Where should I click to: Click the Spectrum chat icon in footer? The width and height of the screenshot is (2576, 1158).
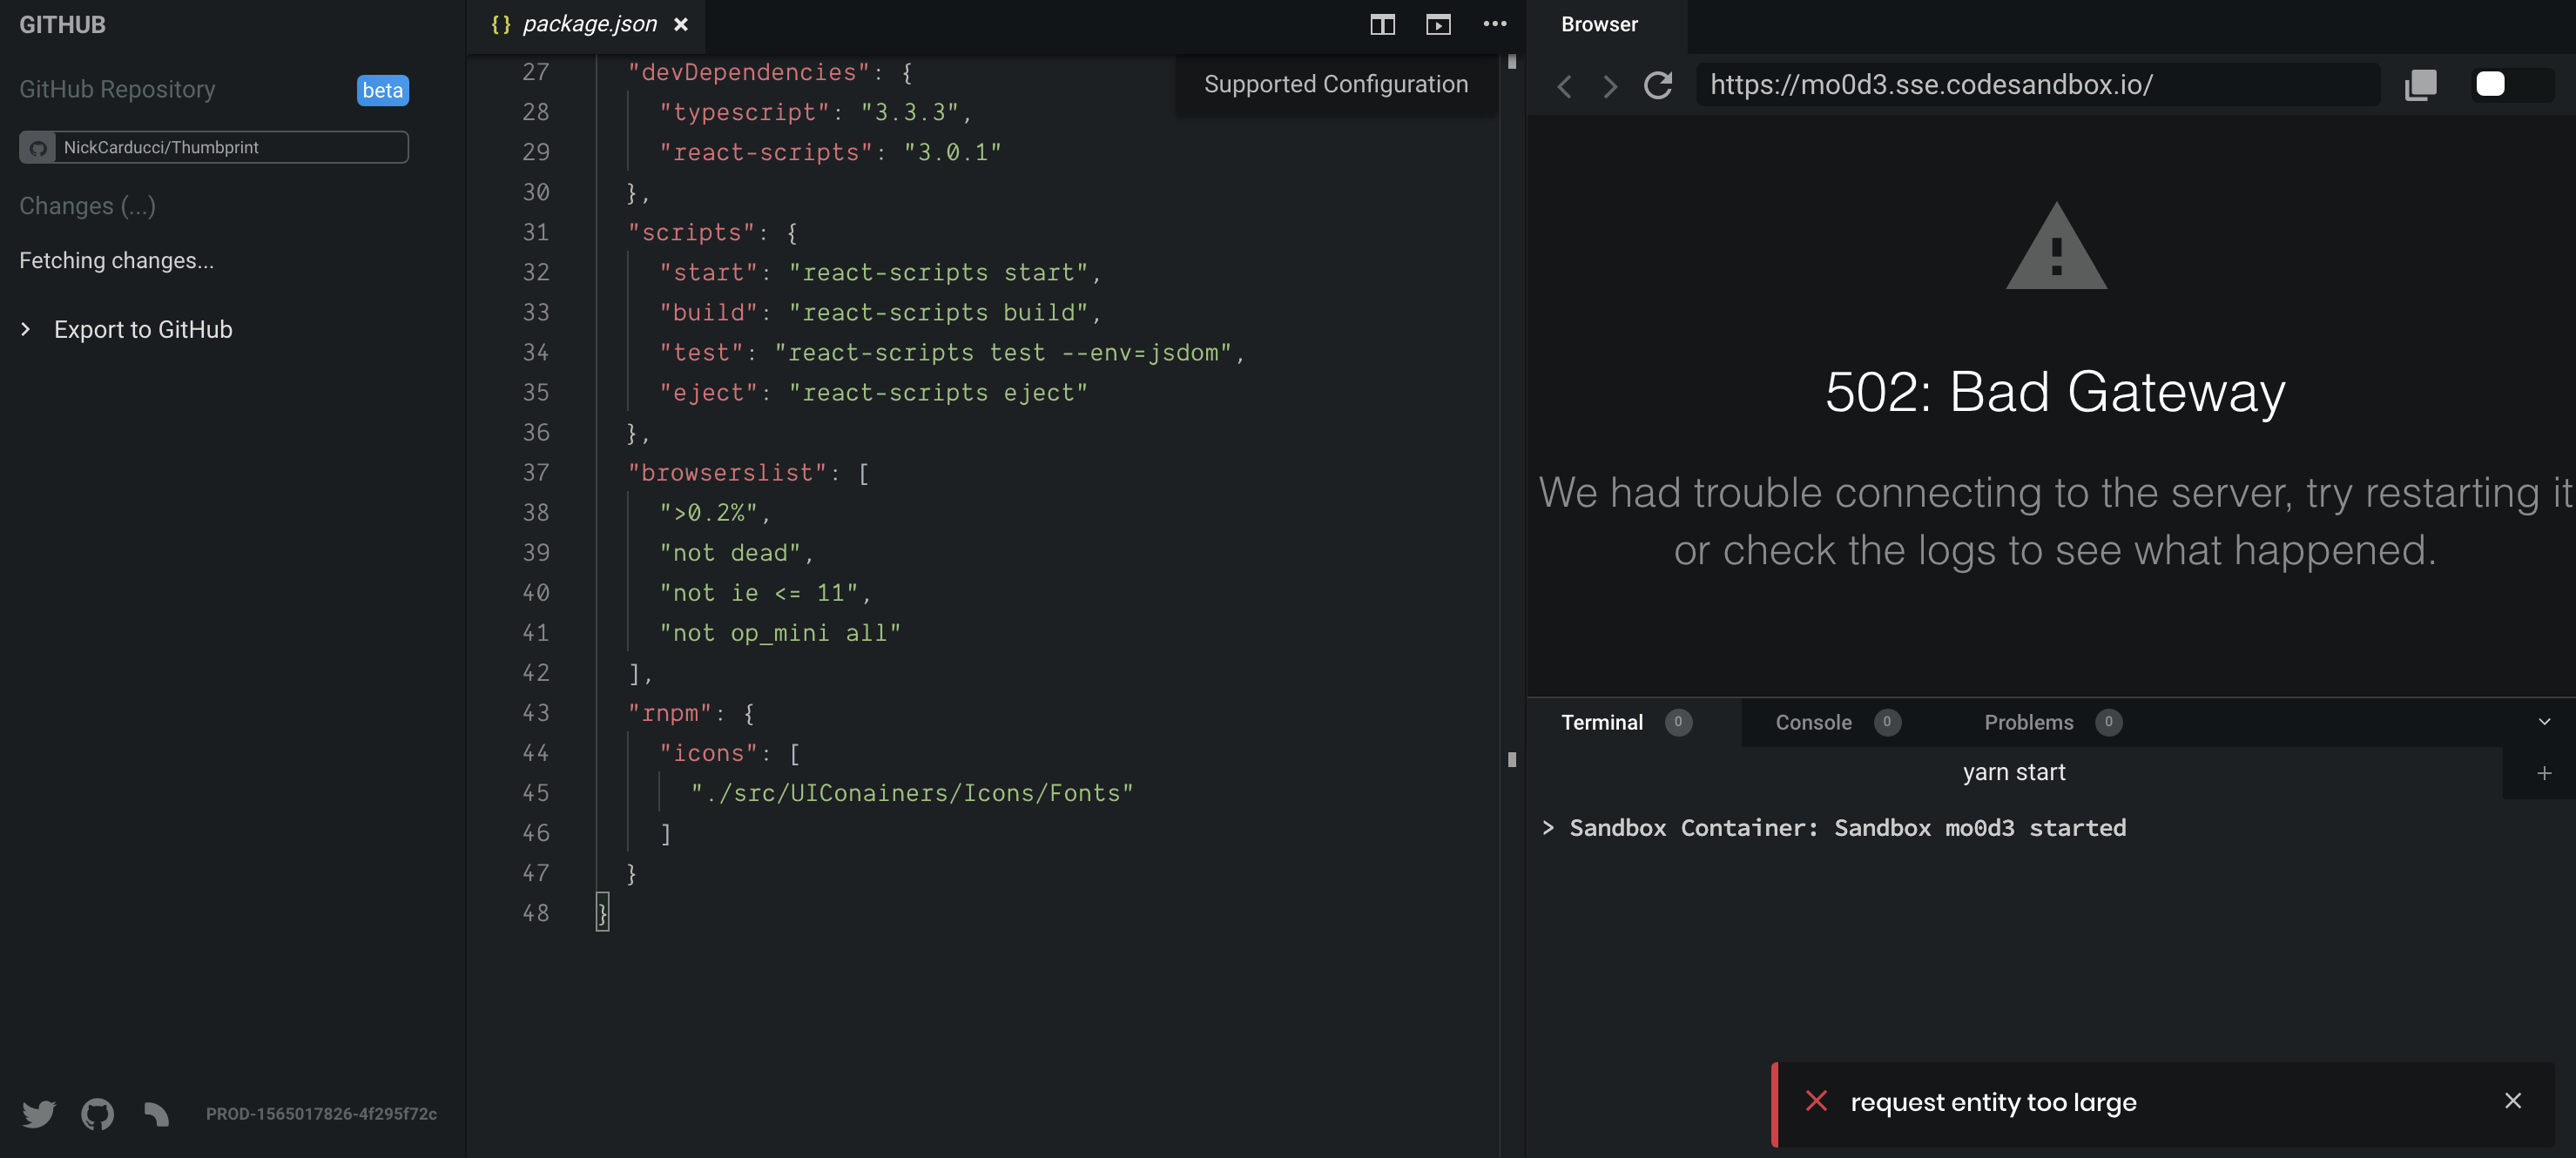[x=155, y=1113]
